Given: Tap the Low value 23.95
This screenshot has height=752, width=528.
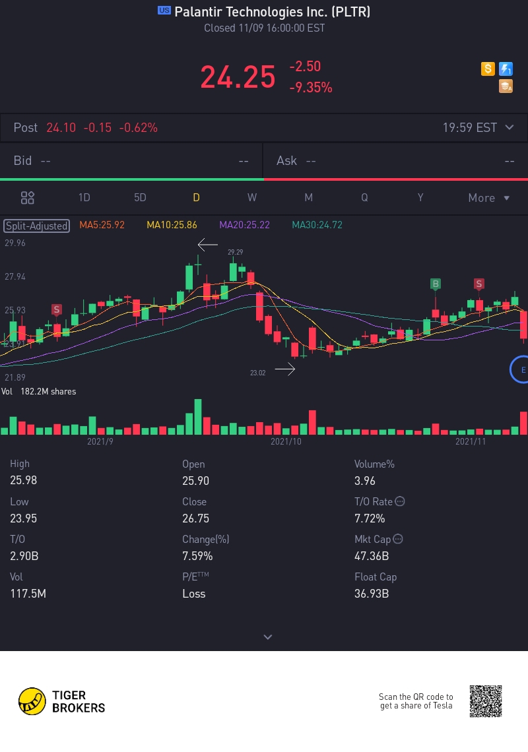Looking at the screenshot, I should coord(24,518).
